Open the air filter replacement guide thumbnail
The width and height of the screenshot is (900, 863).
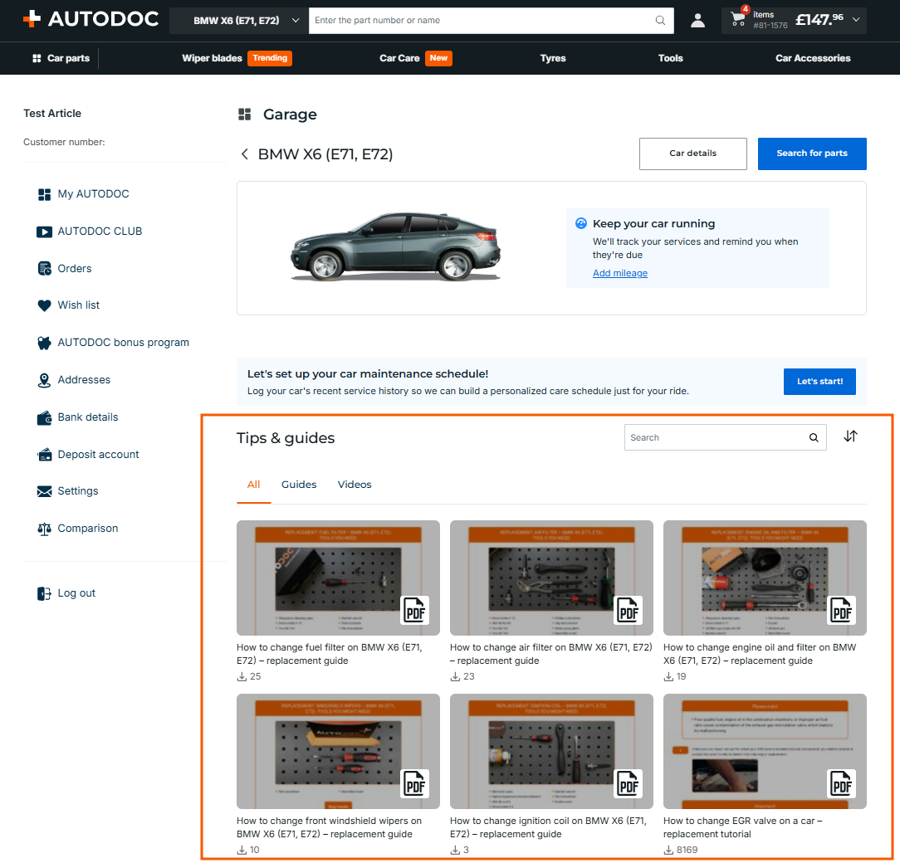point(551,578)
